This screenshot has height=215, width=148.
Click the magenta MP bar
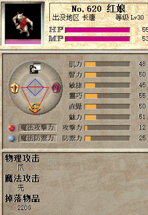pyautogui.click(x=98, y=39)
